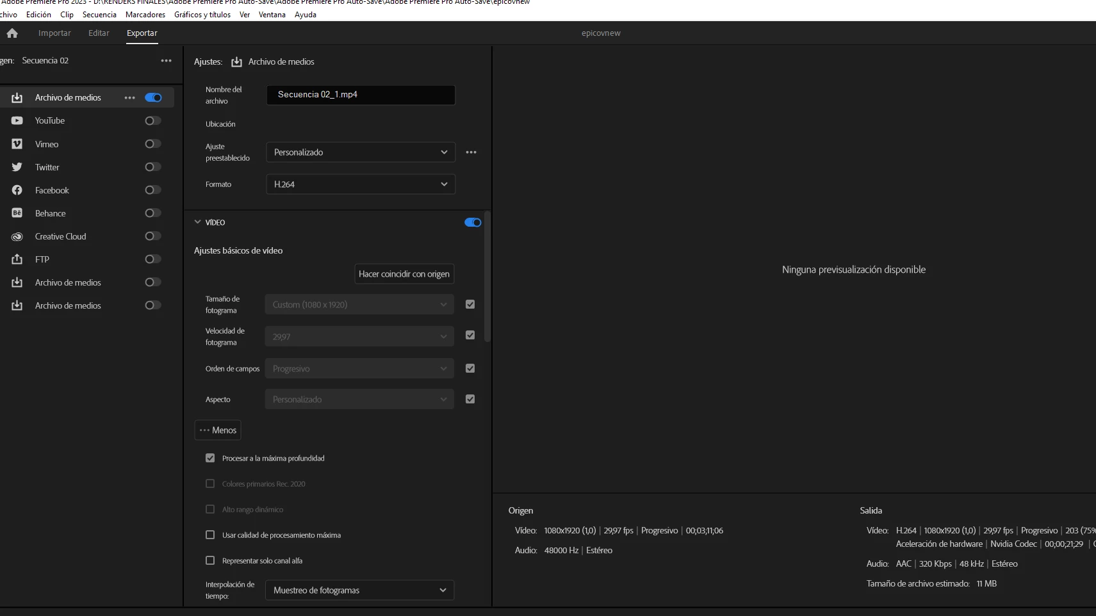Viewport: 1096px width, 616px height.
Task: Click the Creative Cloud icon
Action: (17, 236)
